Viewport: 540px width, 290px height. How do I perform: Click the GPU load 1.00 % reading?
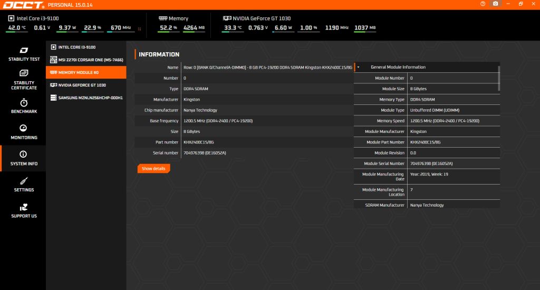(x=308, y=28)
